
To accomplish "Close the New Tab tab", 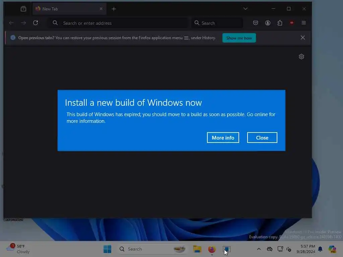I will pos(101,9).
